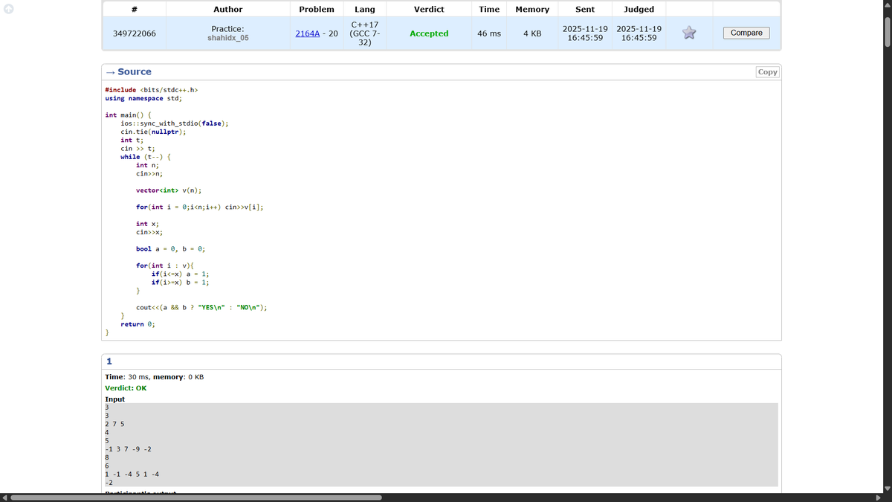Click the Sent column header
This screenshot has width=892, height=502.
click(584, 9)
